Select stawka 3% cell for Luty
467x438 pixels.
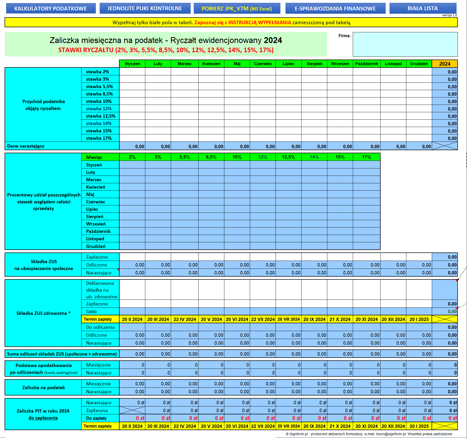click(x=158, y=79)
